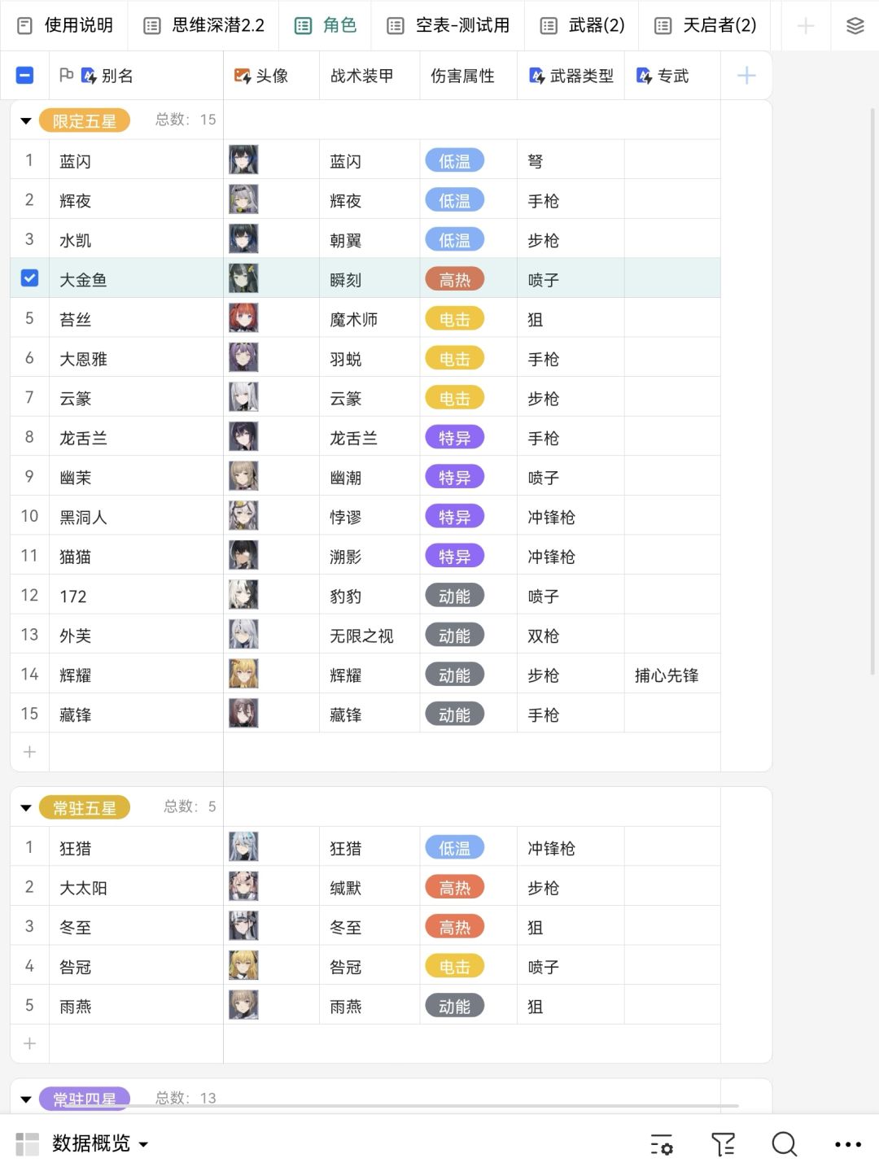Open the view settings list-gear icon

(662, 1143)
